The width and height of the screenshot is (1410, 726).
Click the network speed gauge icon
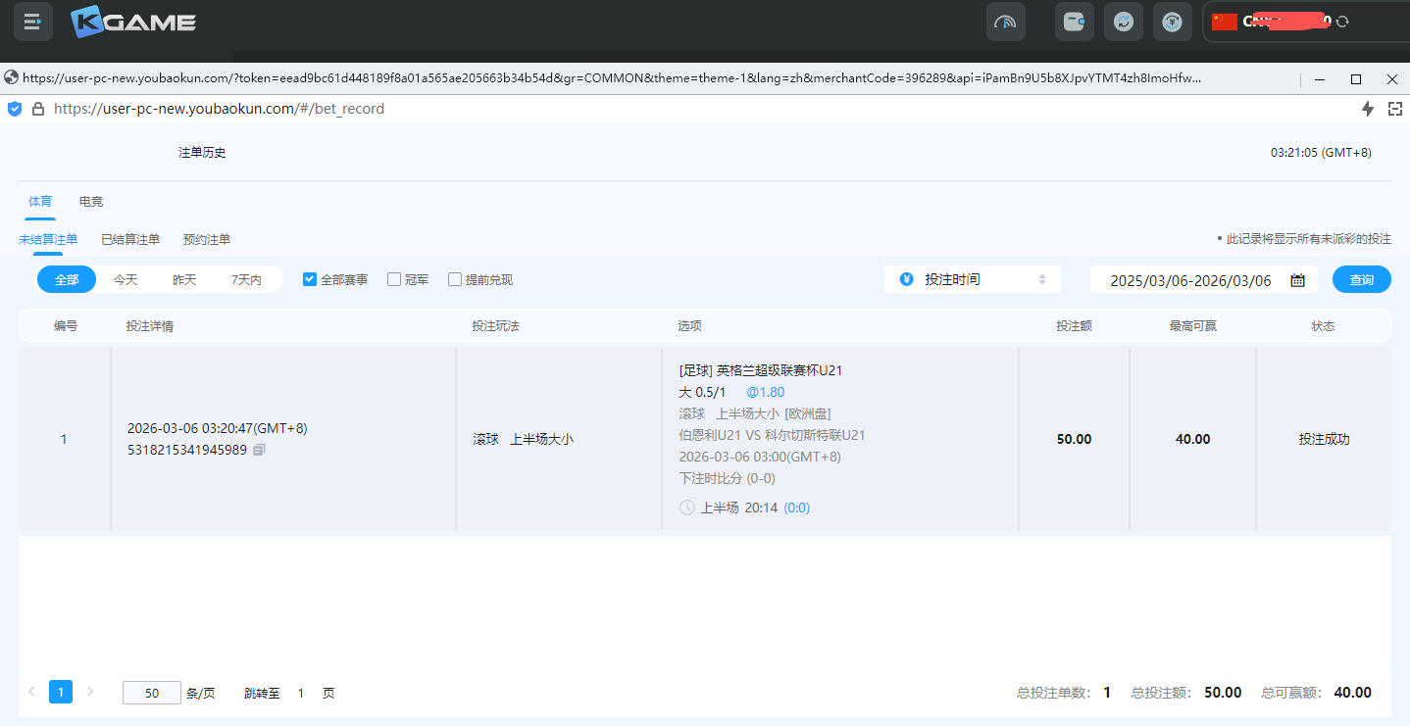1005,22
